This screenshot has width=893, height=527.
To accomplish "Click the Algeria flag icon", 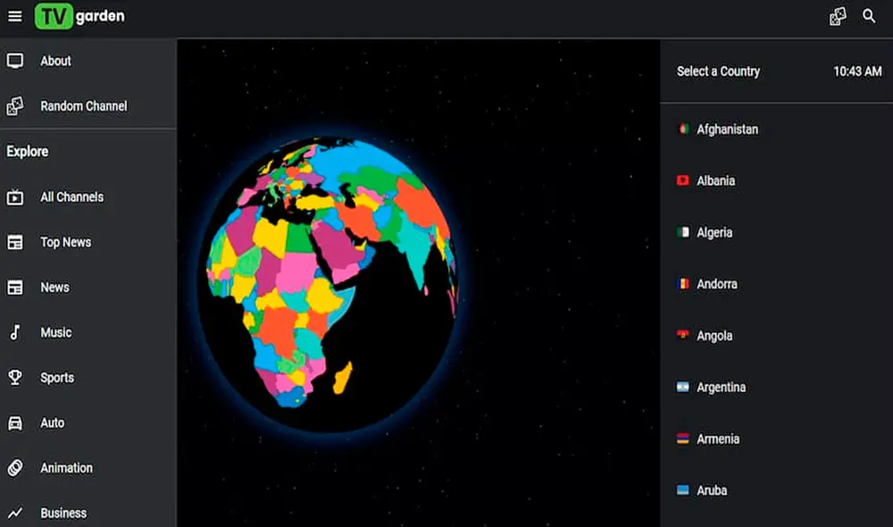I will [x=683, y=232].
